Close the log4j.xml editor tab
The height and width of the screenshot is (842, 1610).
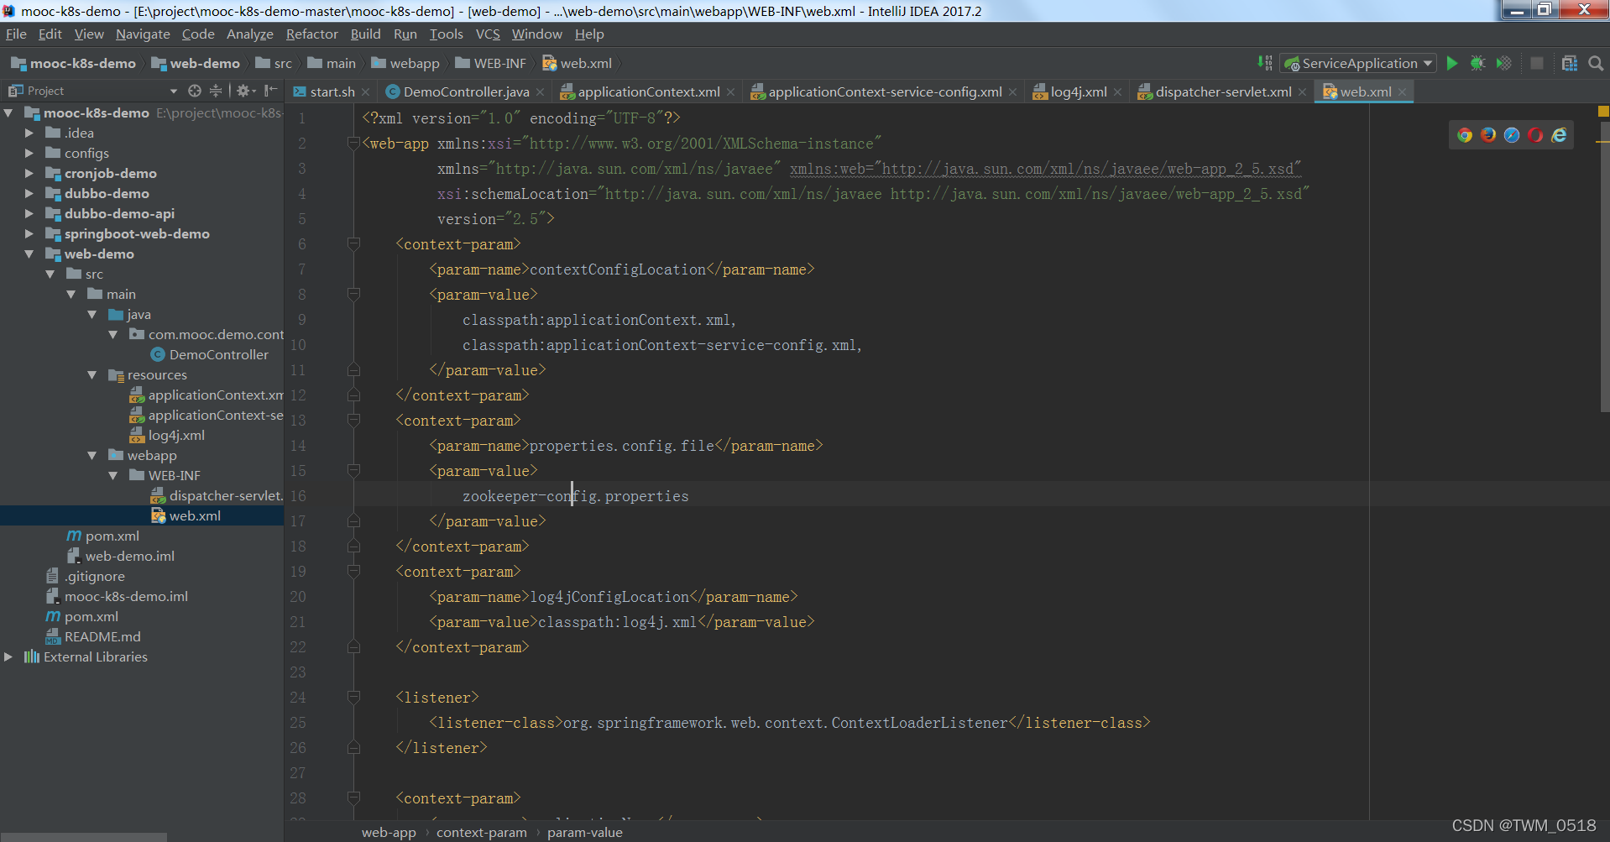point(1117,92)
